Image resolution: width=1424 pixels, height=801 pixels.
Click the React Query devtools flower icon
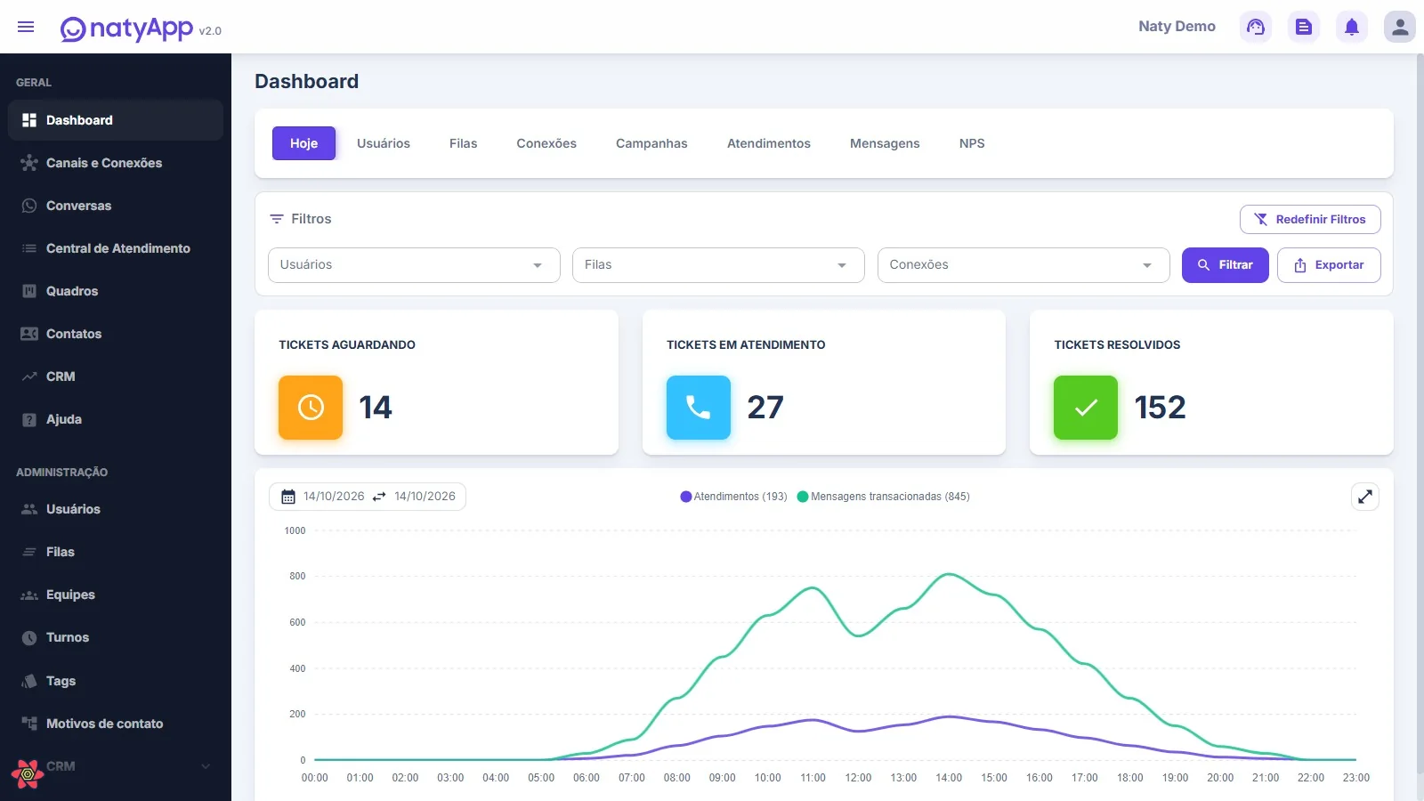[28, 774]
